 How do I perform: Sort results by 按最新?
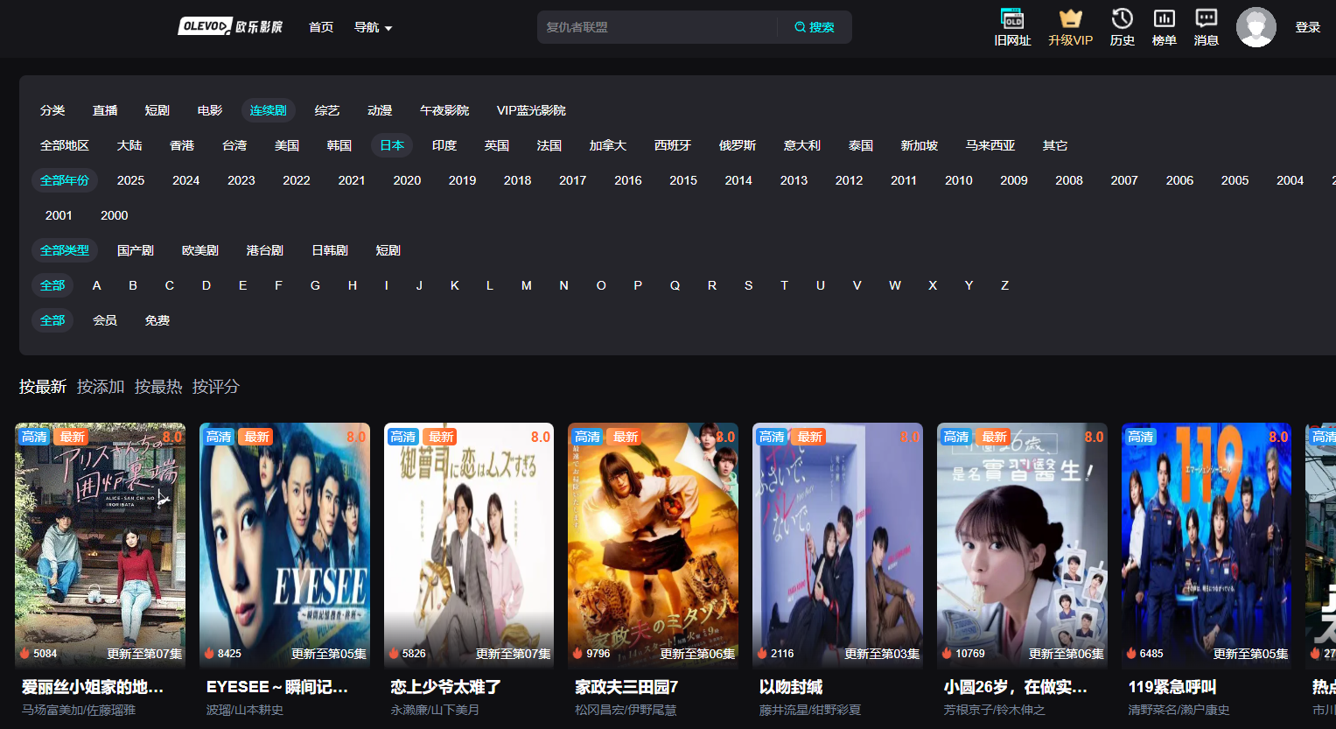point(43,387)
